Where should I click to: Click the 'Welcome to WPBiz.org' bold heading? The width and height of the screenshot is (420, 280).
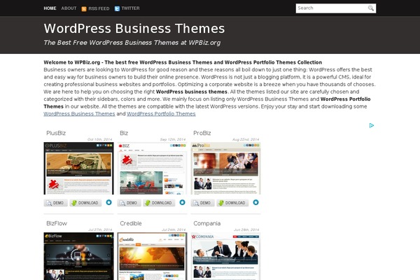pos(183,62)
